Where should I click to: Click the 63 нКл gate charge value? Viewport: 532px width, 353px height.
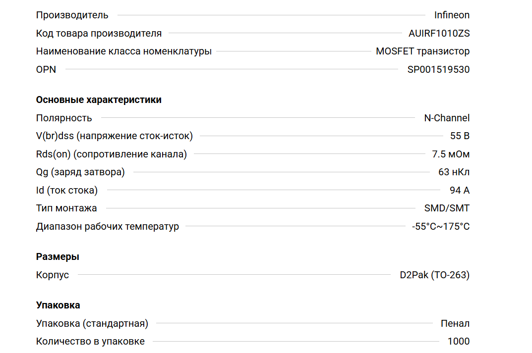[454, 172]
